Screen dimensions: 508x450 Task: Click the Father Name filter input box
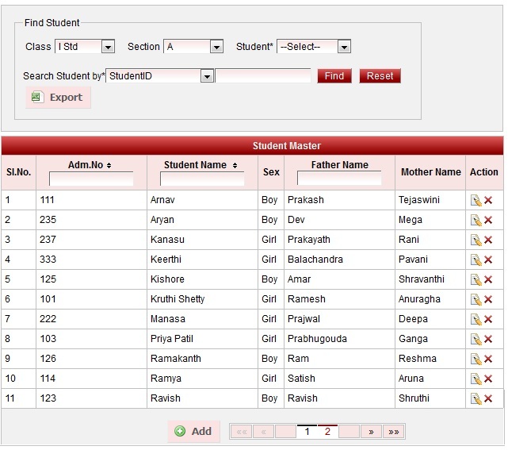click(339, 179)
